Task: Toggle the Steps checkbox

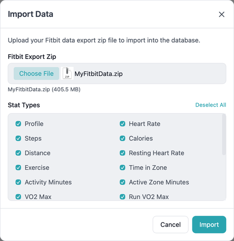Action: tap(18, 139)
